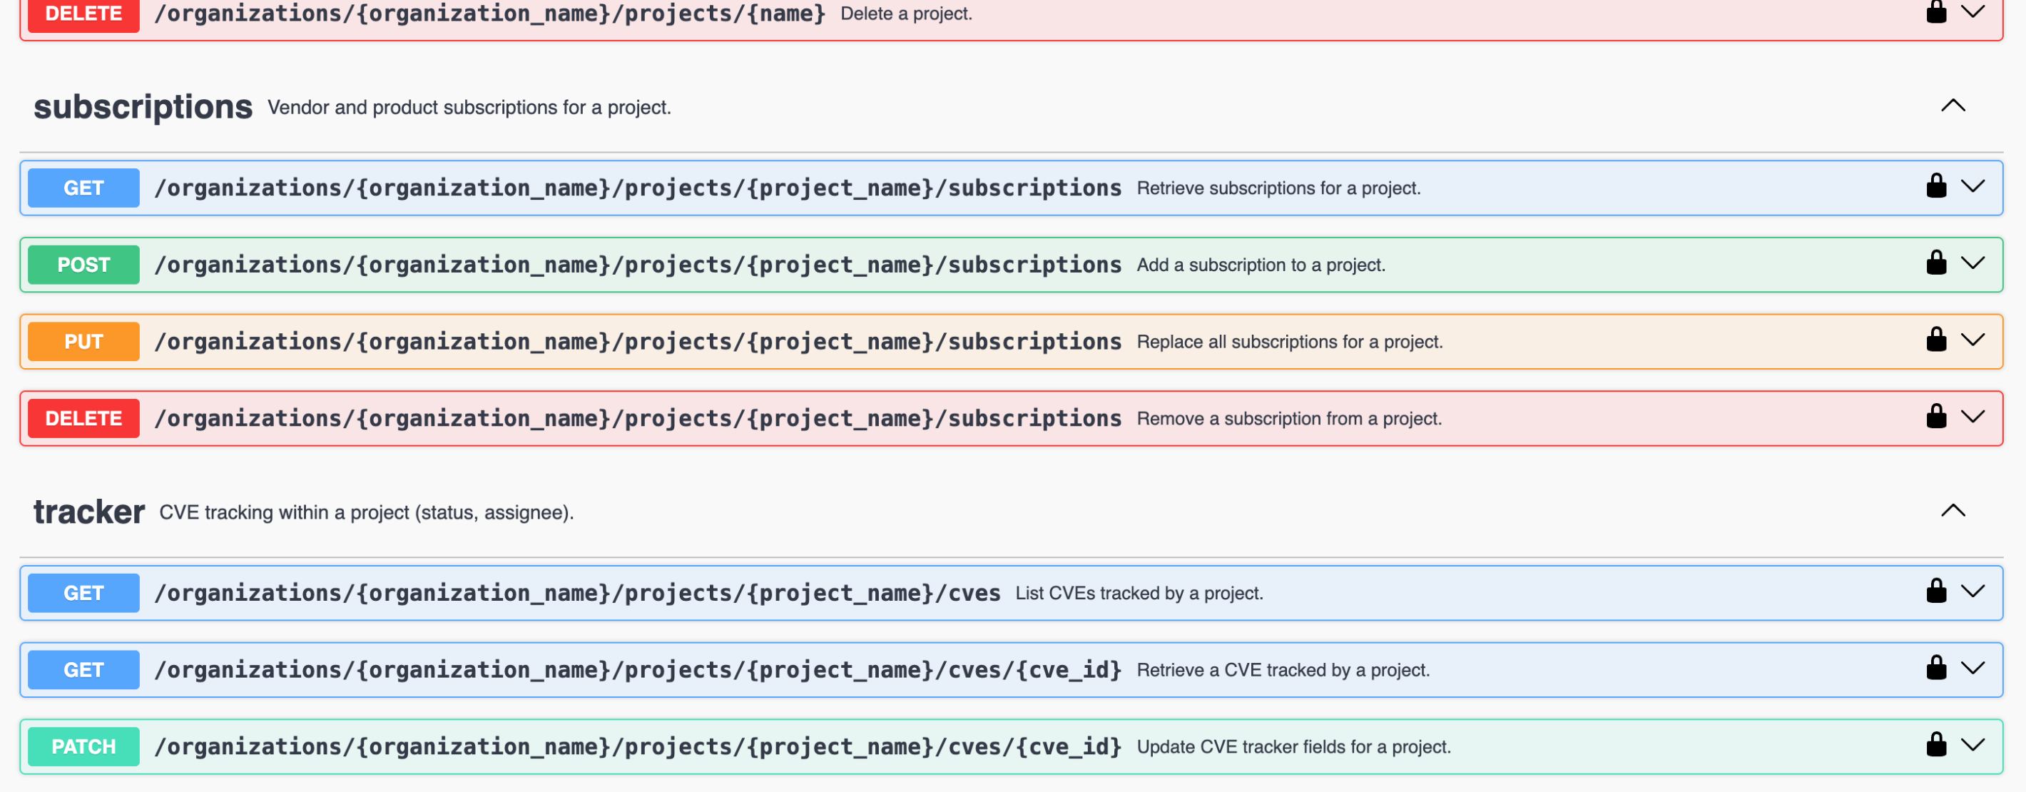Expand the list CVEs endpoint chevron
This screenshot has width=2026, height=792.
point(1973,591)
